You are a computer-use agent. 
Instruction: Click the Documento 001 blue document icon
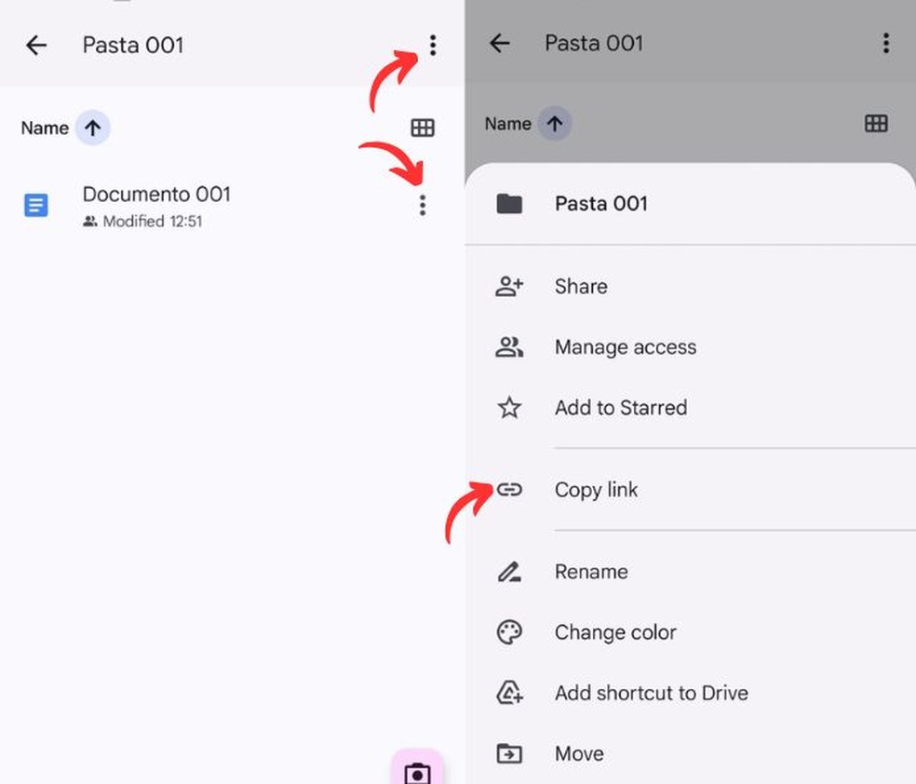click(x=35, y=205)
